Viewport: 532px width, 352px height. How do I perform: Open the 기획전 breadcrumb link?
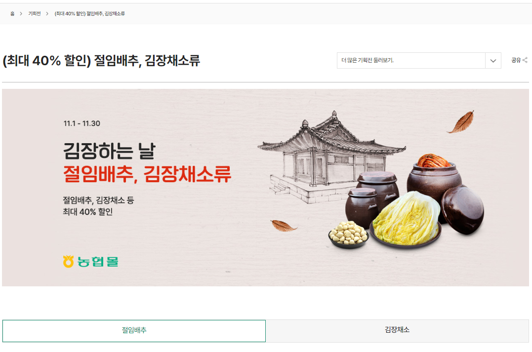[x=34, y=13]
